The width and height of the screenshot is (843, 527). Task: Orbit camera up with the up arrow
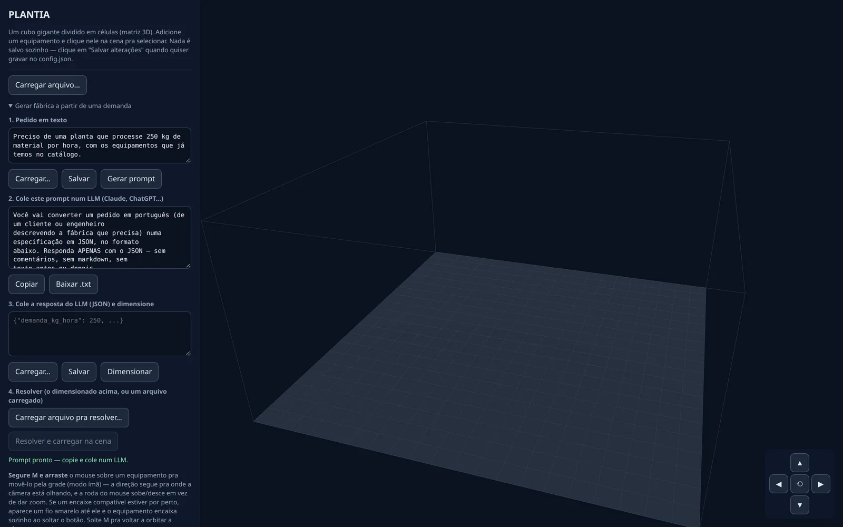click(x=799, y=463)
